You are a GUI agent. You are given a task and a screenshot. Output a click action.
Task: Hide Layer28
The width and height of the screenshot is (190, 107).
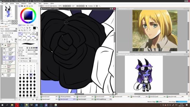(x=4, y=53)
